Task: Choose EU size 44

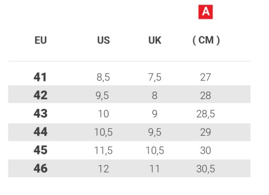Action: pos(40,132)
